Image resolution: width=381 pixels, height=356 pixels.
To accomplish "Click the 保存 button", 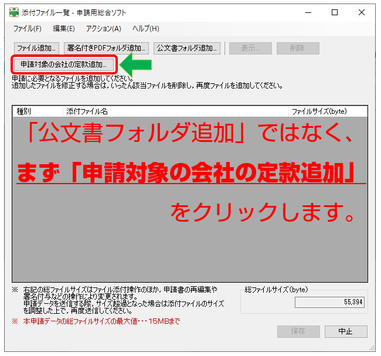I will [x=298, y=331].
